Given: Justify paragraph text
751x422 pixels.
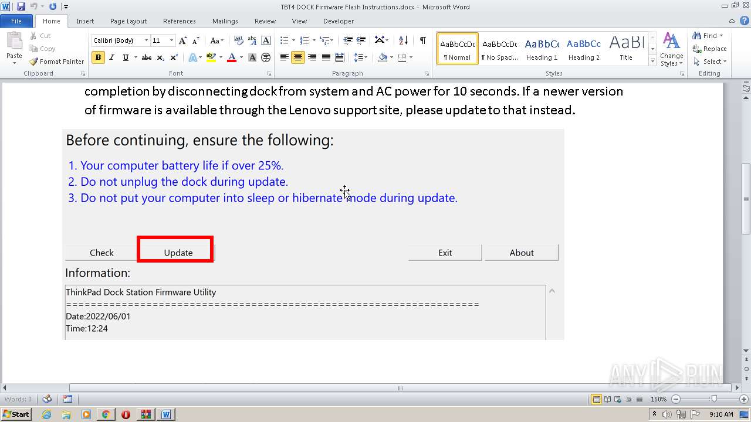Looking at the screenshot, I should click(326, 57).
